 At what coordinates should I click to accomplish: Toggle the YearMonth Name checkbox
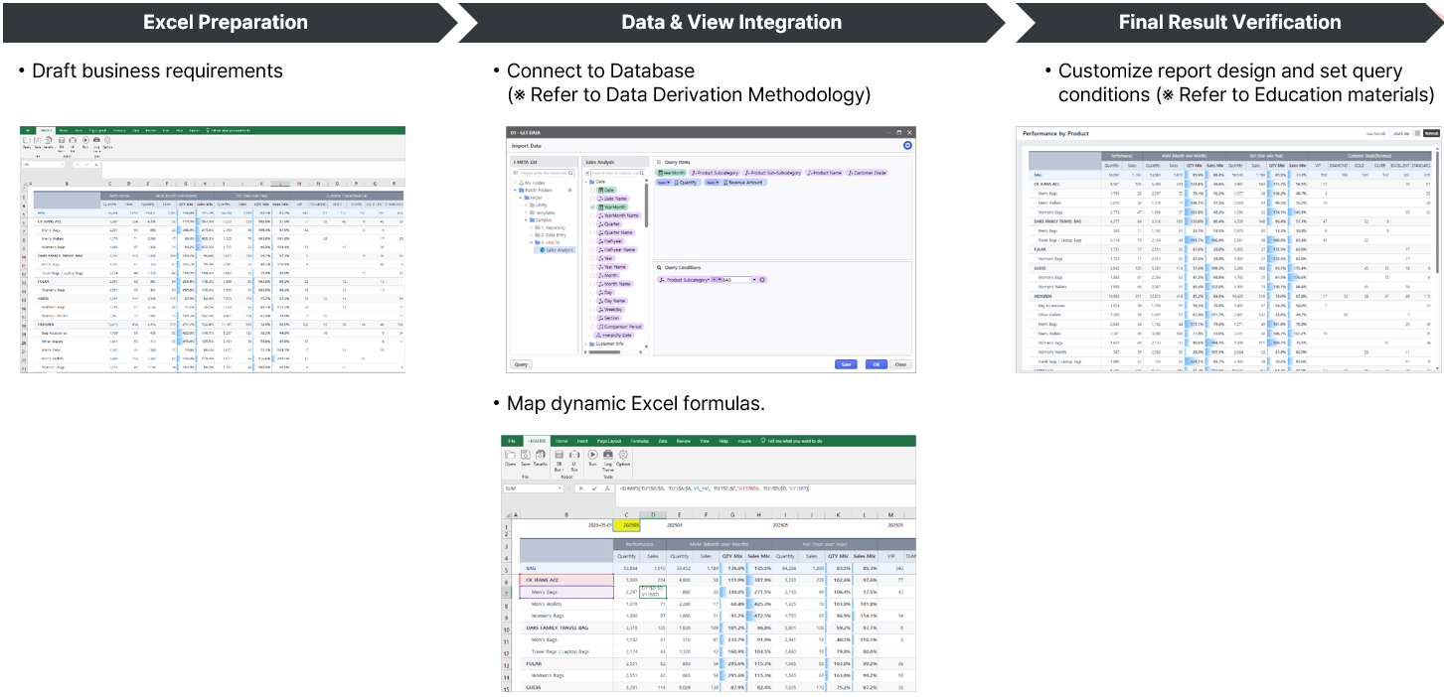(592, 215)
